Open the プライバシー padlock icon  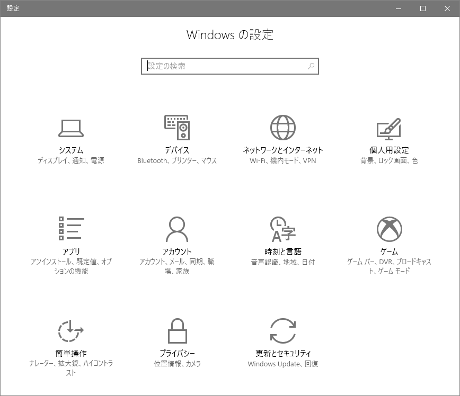pyautogui.click(x=177, y=331)
